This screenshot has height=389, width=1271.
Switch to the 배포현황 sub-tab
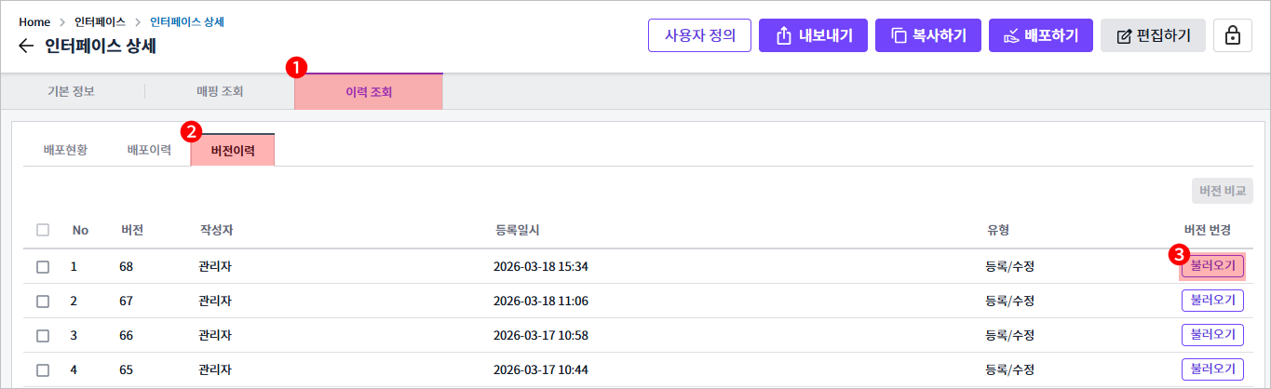[x=65, y=150]
